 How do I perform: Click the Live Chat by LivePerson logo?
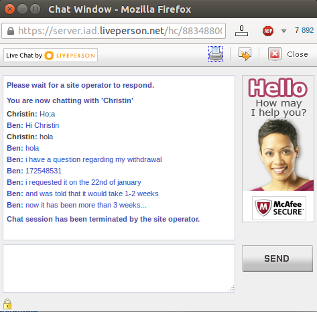coord(50,56)
